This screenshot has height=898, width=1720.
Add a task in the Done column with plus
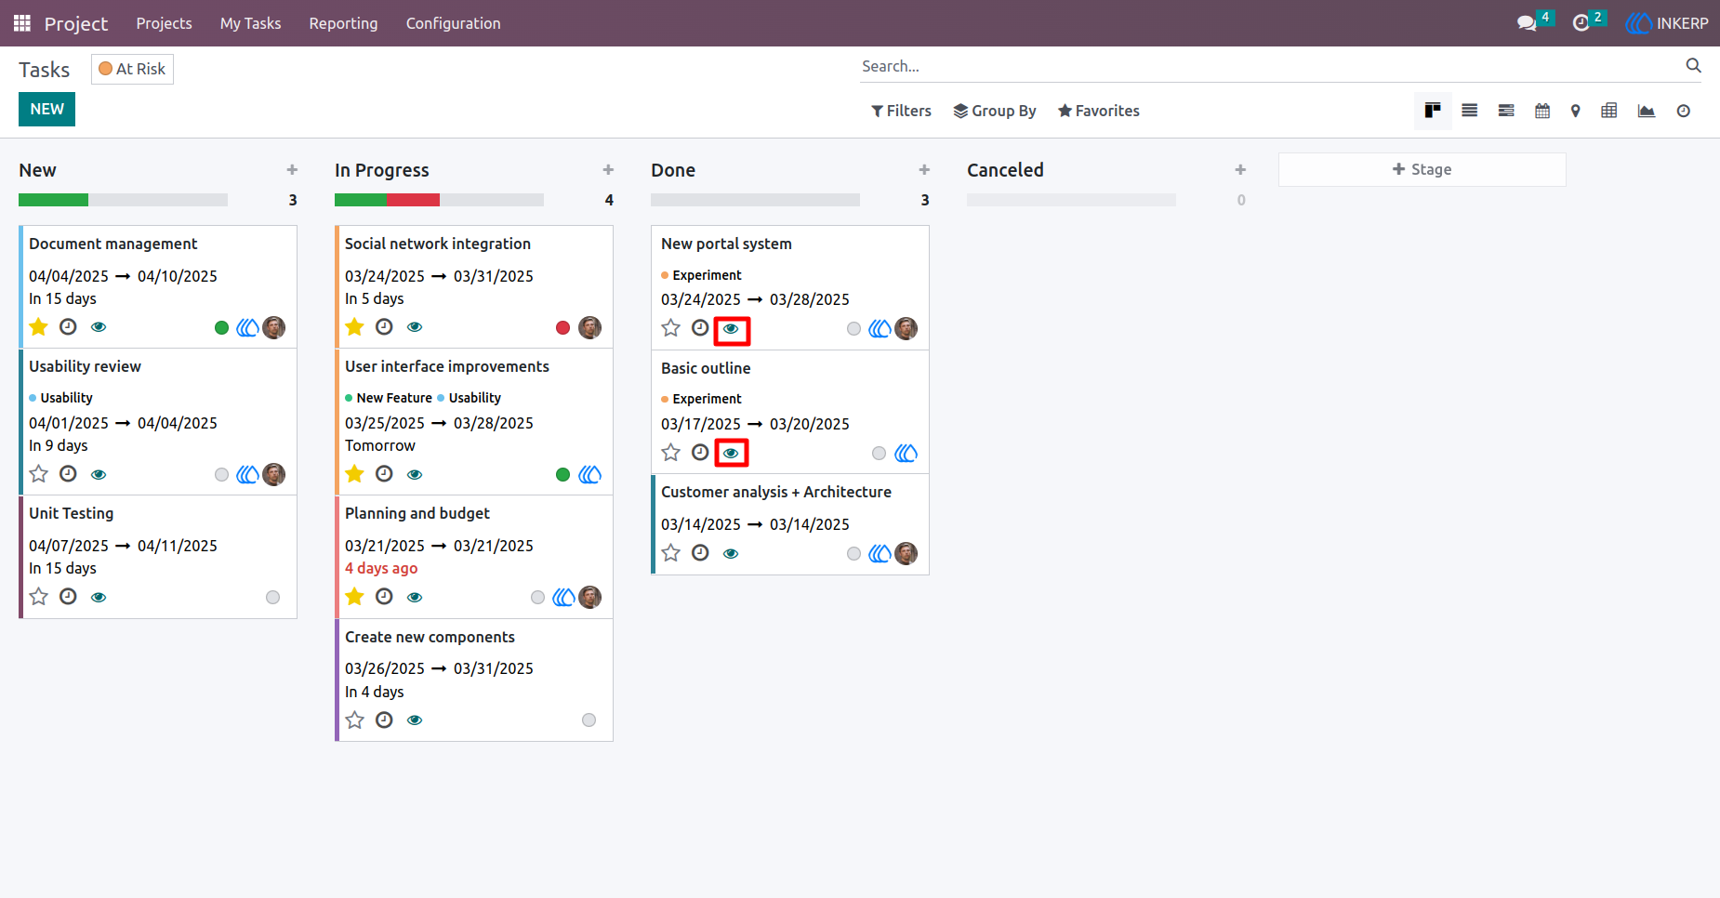924,169
